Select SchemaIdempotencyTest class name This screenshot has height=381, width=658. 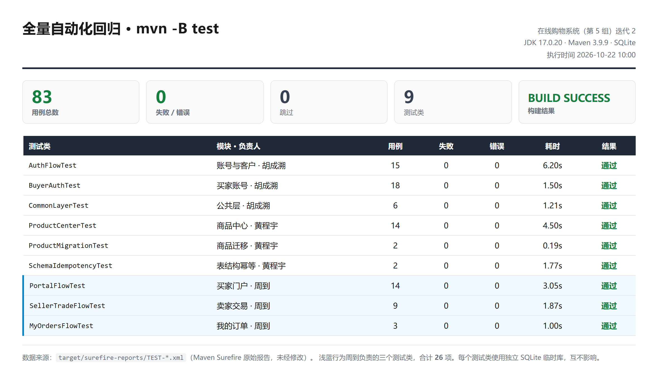(x=71, y=266)
